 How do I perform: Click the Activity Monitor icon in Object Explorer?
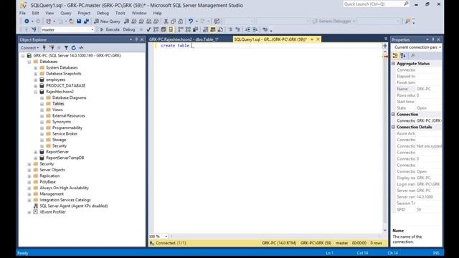point(81,48)
